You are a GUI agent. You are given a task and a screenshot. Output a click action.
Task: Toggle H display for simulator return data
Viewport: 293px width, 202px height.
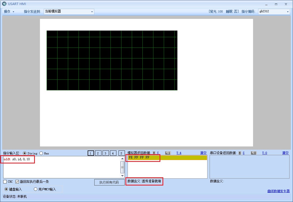click(154, 153)
